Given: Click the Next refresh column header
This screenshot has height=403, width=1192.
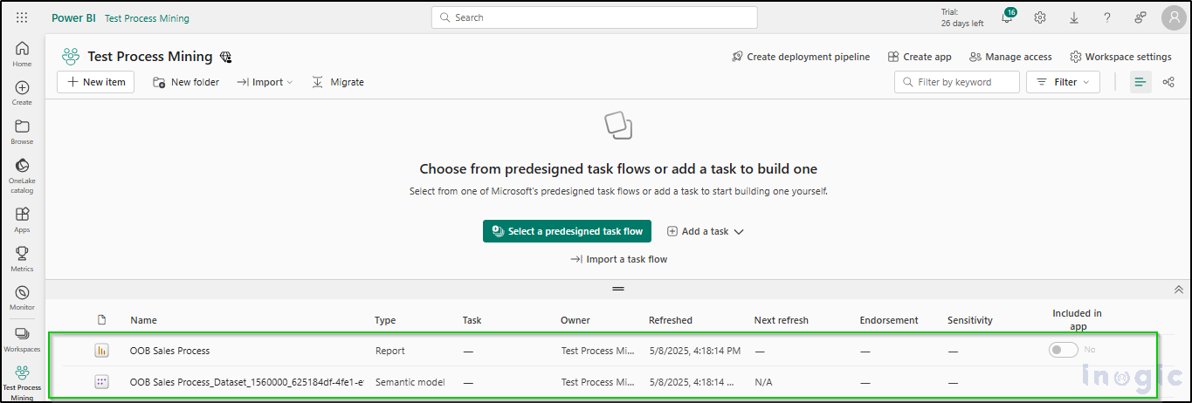Looking at the screenshot, I should tap(781, 320).
